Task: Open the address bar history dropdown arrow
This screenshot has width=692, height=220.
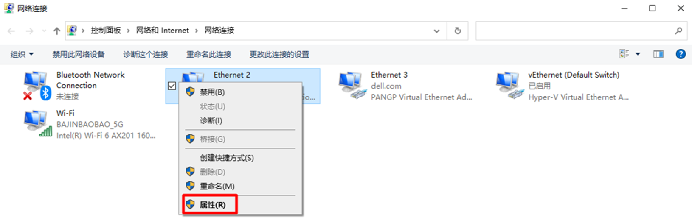Action: (436, 31)
